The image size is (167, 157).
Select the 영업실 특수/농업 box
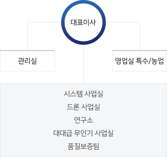tap(140, 61)
